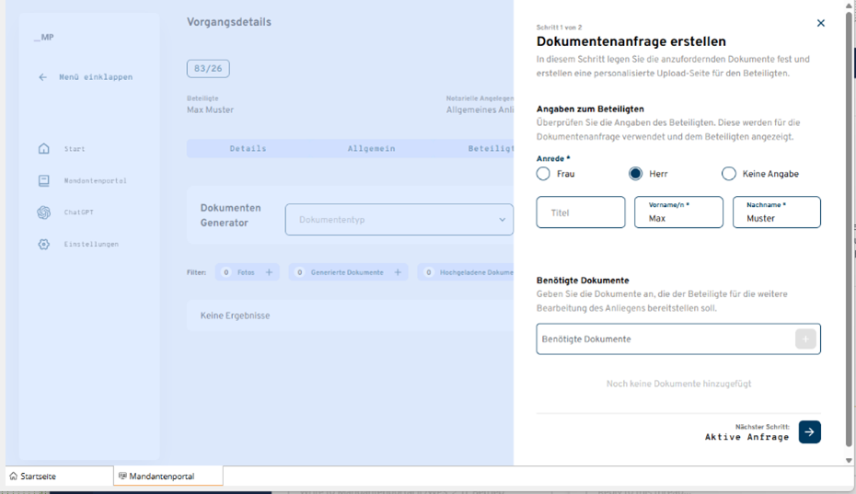
Task: Click the vertical scrollbar of the panel
Action: 849,229
